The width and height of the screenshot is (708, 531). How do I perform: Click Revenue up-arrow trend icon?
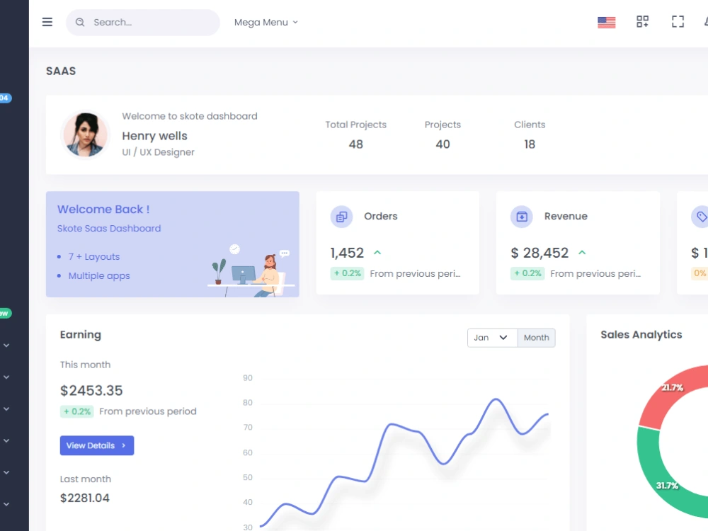[582, 253]
